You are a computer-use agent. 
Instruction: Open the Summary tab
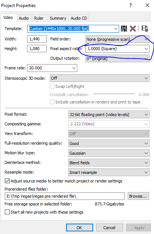[x=58, y=18]
